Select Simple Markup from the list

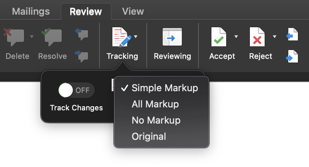164,88
